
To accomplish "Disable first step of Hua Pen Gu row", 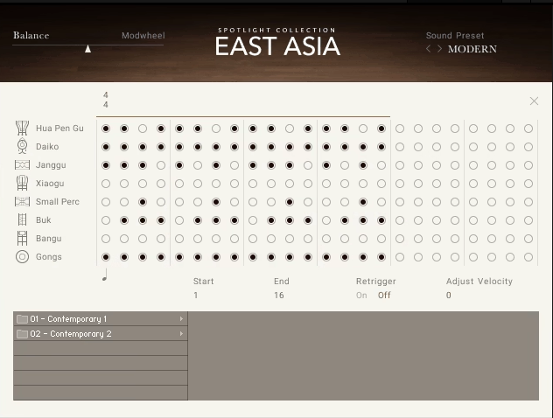I will [106, 129].
